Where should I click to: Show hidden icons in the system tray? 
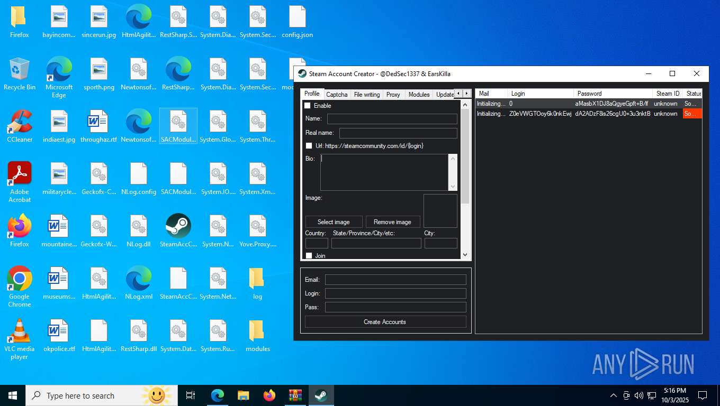[614, 395]
